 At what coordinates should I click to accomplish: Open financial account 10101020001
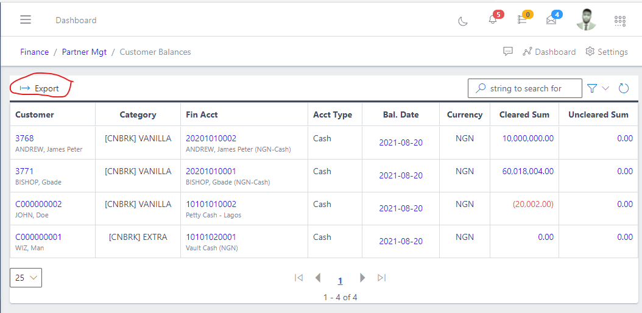211,237
